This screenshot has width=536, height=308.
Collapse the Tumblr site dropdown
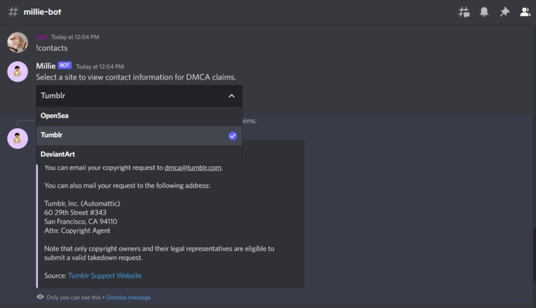(x=139, y=96)
